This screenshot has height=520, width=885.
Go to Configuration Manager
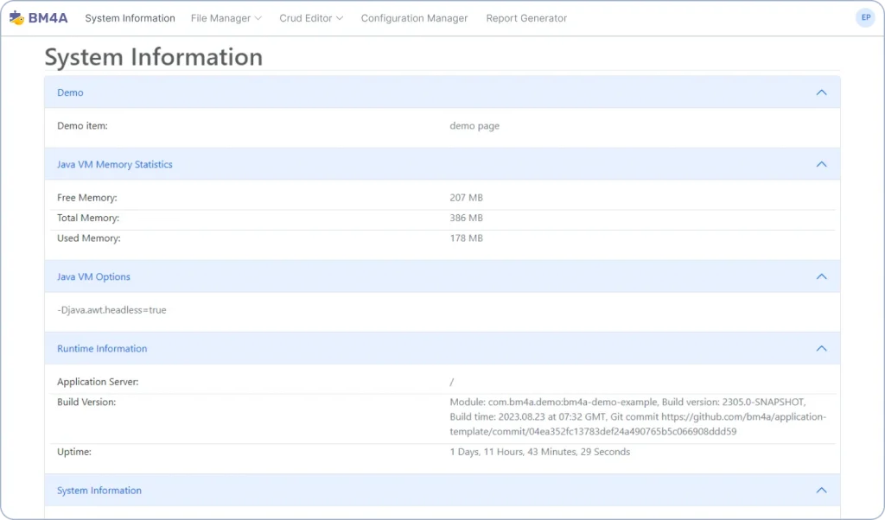(x=414, y=18)
